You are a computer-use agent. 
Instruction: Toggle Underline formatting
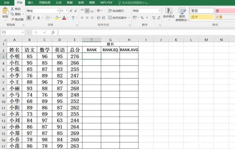tap(39, 18)
